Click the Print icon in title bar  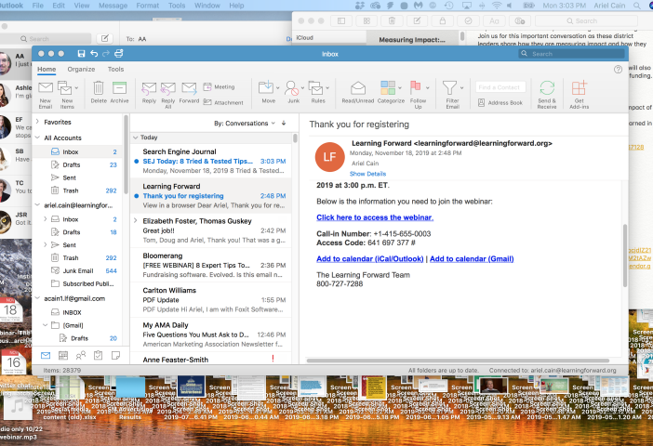click(x=119, y=53)
